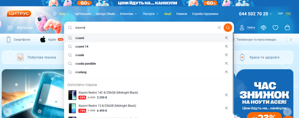Open Xiaomi Redmi 14C 8/256GB product thumbnail
This screenshot has height=118, width=299.
[x=72, y=95]
